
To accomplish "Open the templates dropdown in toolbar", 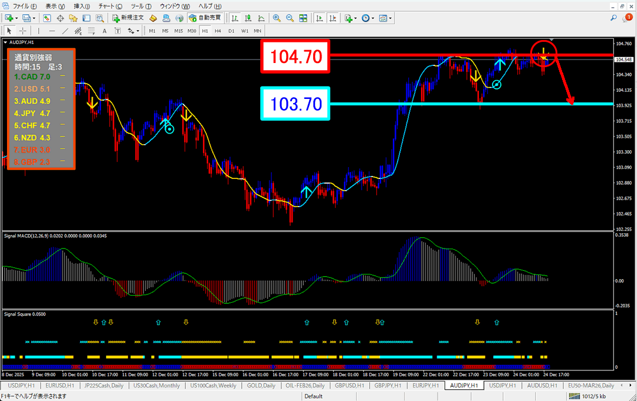I will point(390,18).
